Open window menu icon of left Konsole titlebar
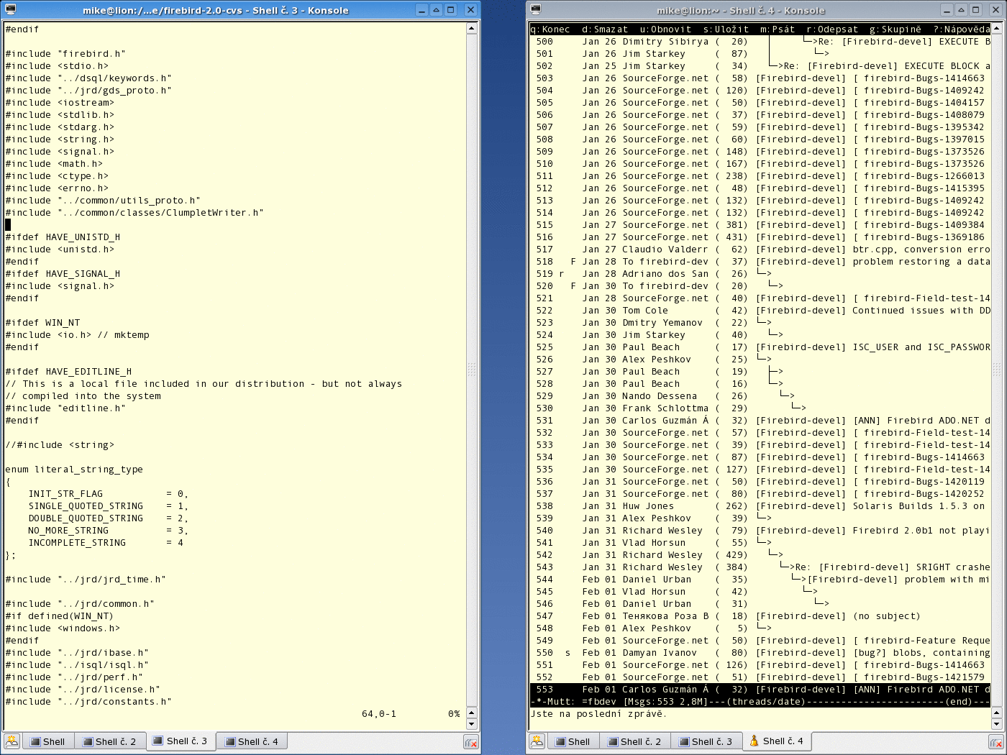Viewport: 1007px width, 755px height. click(11, 10)
